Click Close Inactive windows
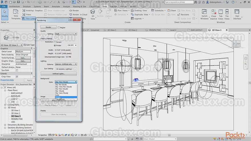Image resolution: width=251 pixels, height=141 pixels. click(214, 15)
